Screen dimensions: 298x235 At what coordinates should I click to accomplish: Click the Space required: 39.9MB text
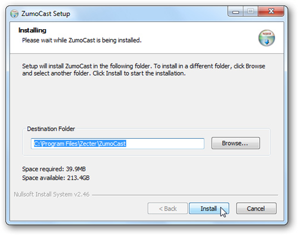pyautogui.click(x=54, y=169)
